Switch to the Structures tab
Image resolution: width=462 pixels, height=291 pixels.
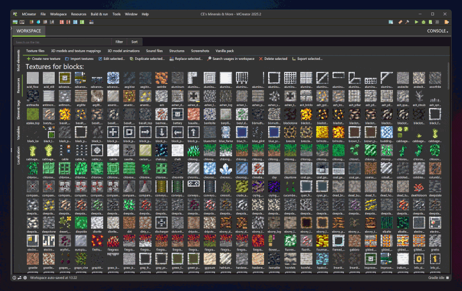click(177, 51)
